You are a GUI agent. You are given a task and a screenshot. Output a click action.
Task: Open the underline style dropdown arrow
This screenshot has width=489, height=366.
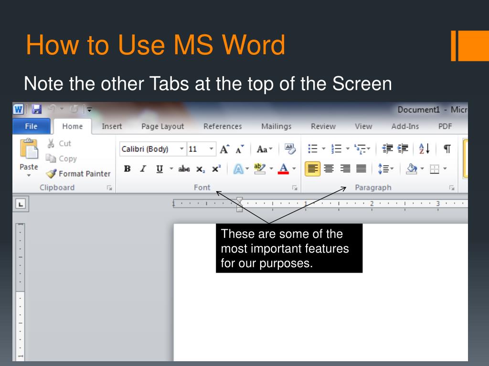[171, 169]
